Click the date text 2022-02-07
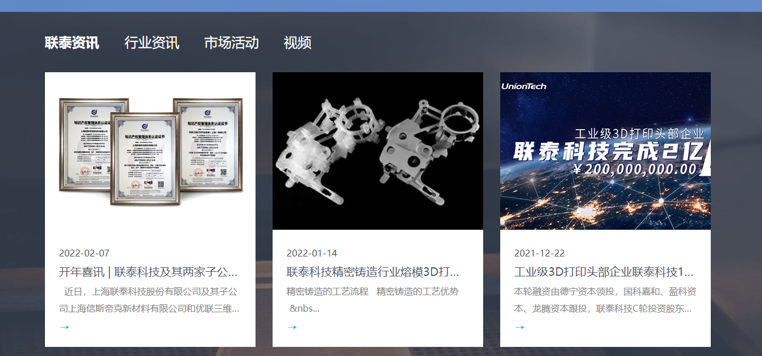Screen dimensions: 762x356 (84, 253)
